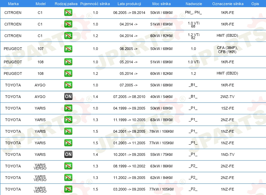Click the model number 107

click(40, 49)
